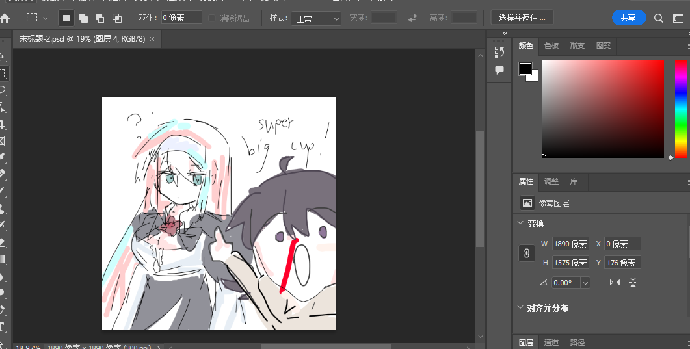The height and width of the screenshot is (349, 690).
Task: Click the Search magnifier icon
Action: pyautogui.click(x=659, y=18)
